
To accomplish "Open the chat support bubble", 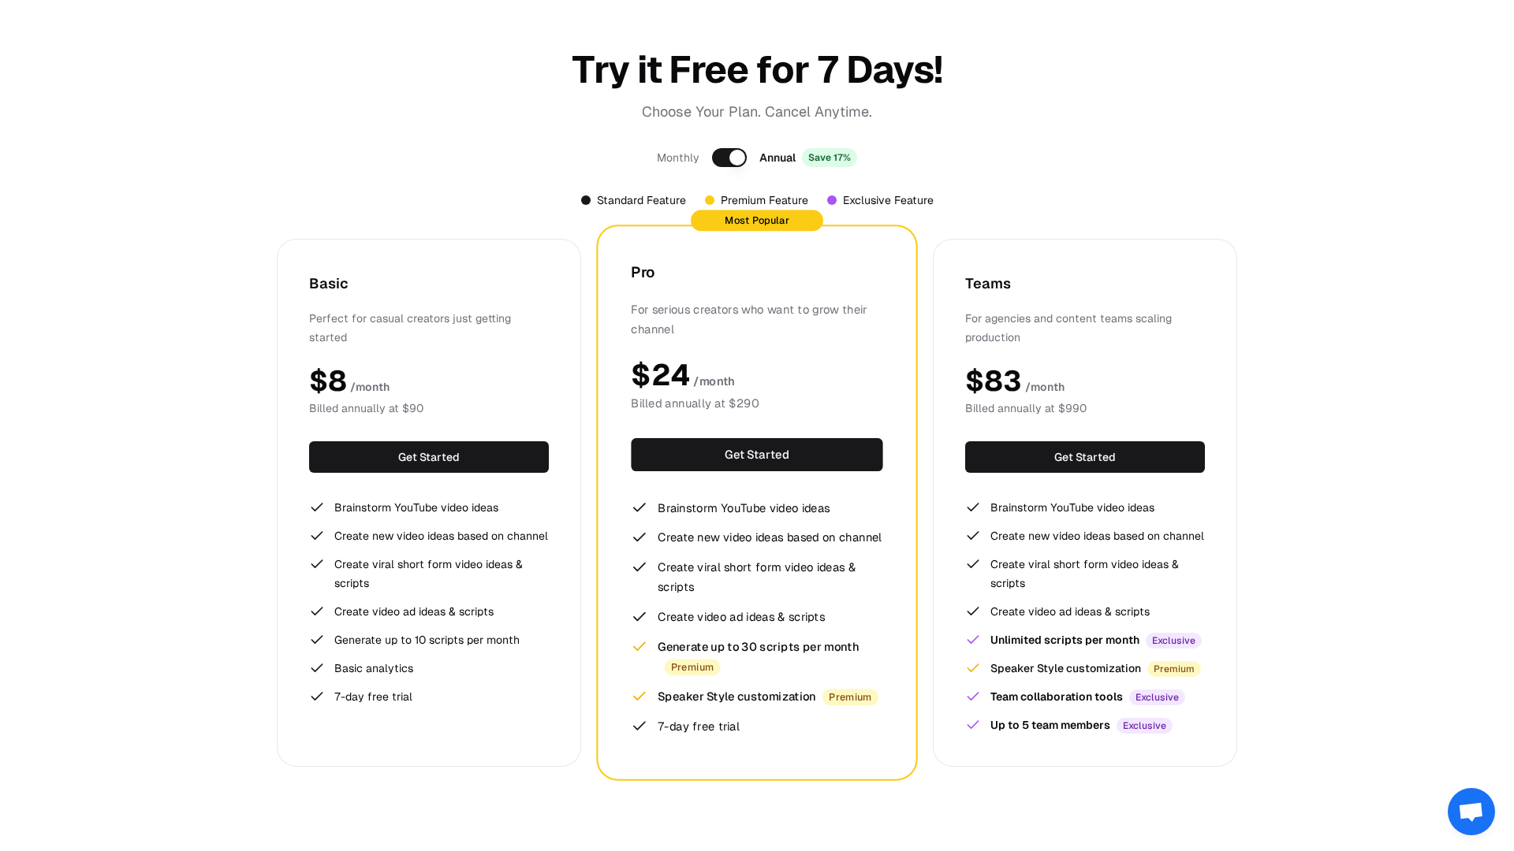I will coord(1471,811).
